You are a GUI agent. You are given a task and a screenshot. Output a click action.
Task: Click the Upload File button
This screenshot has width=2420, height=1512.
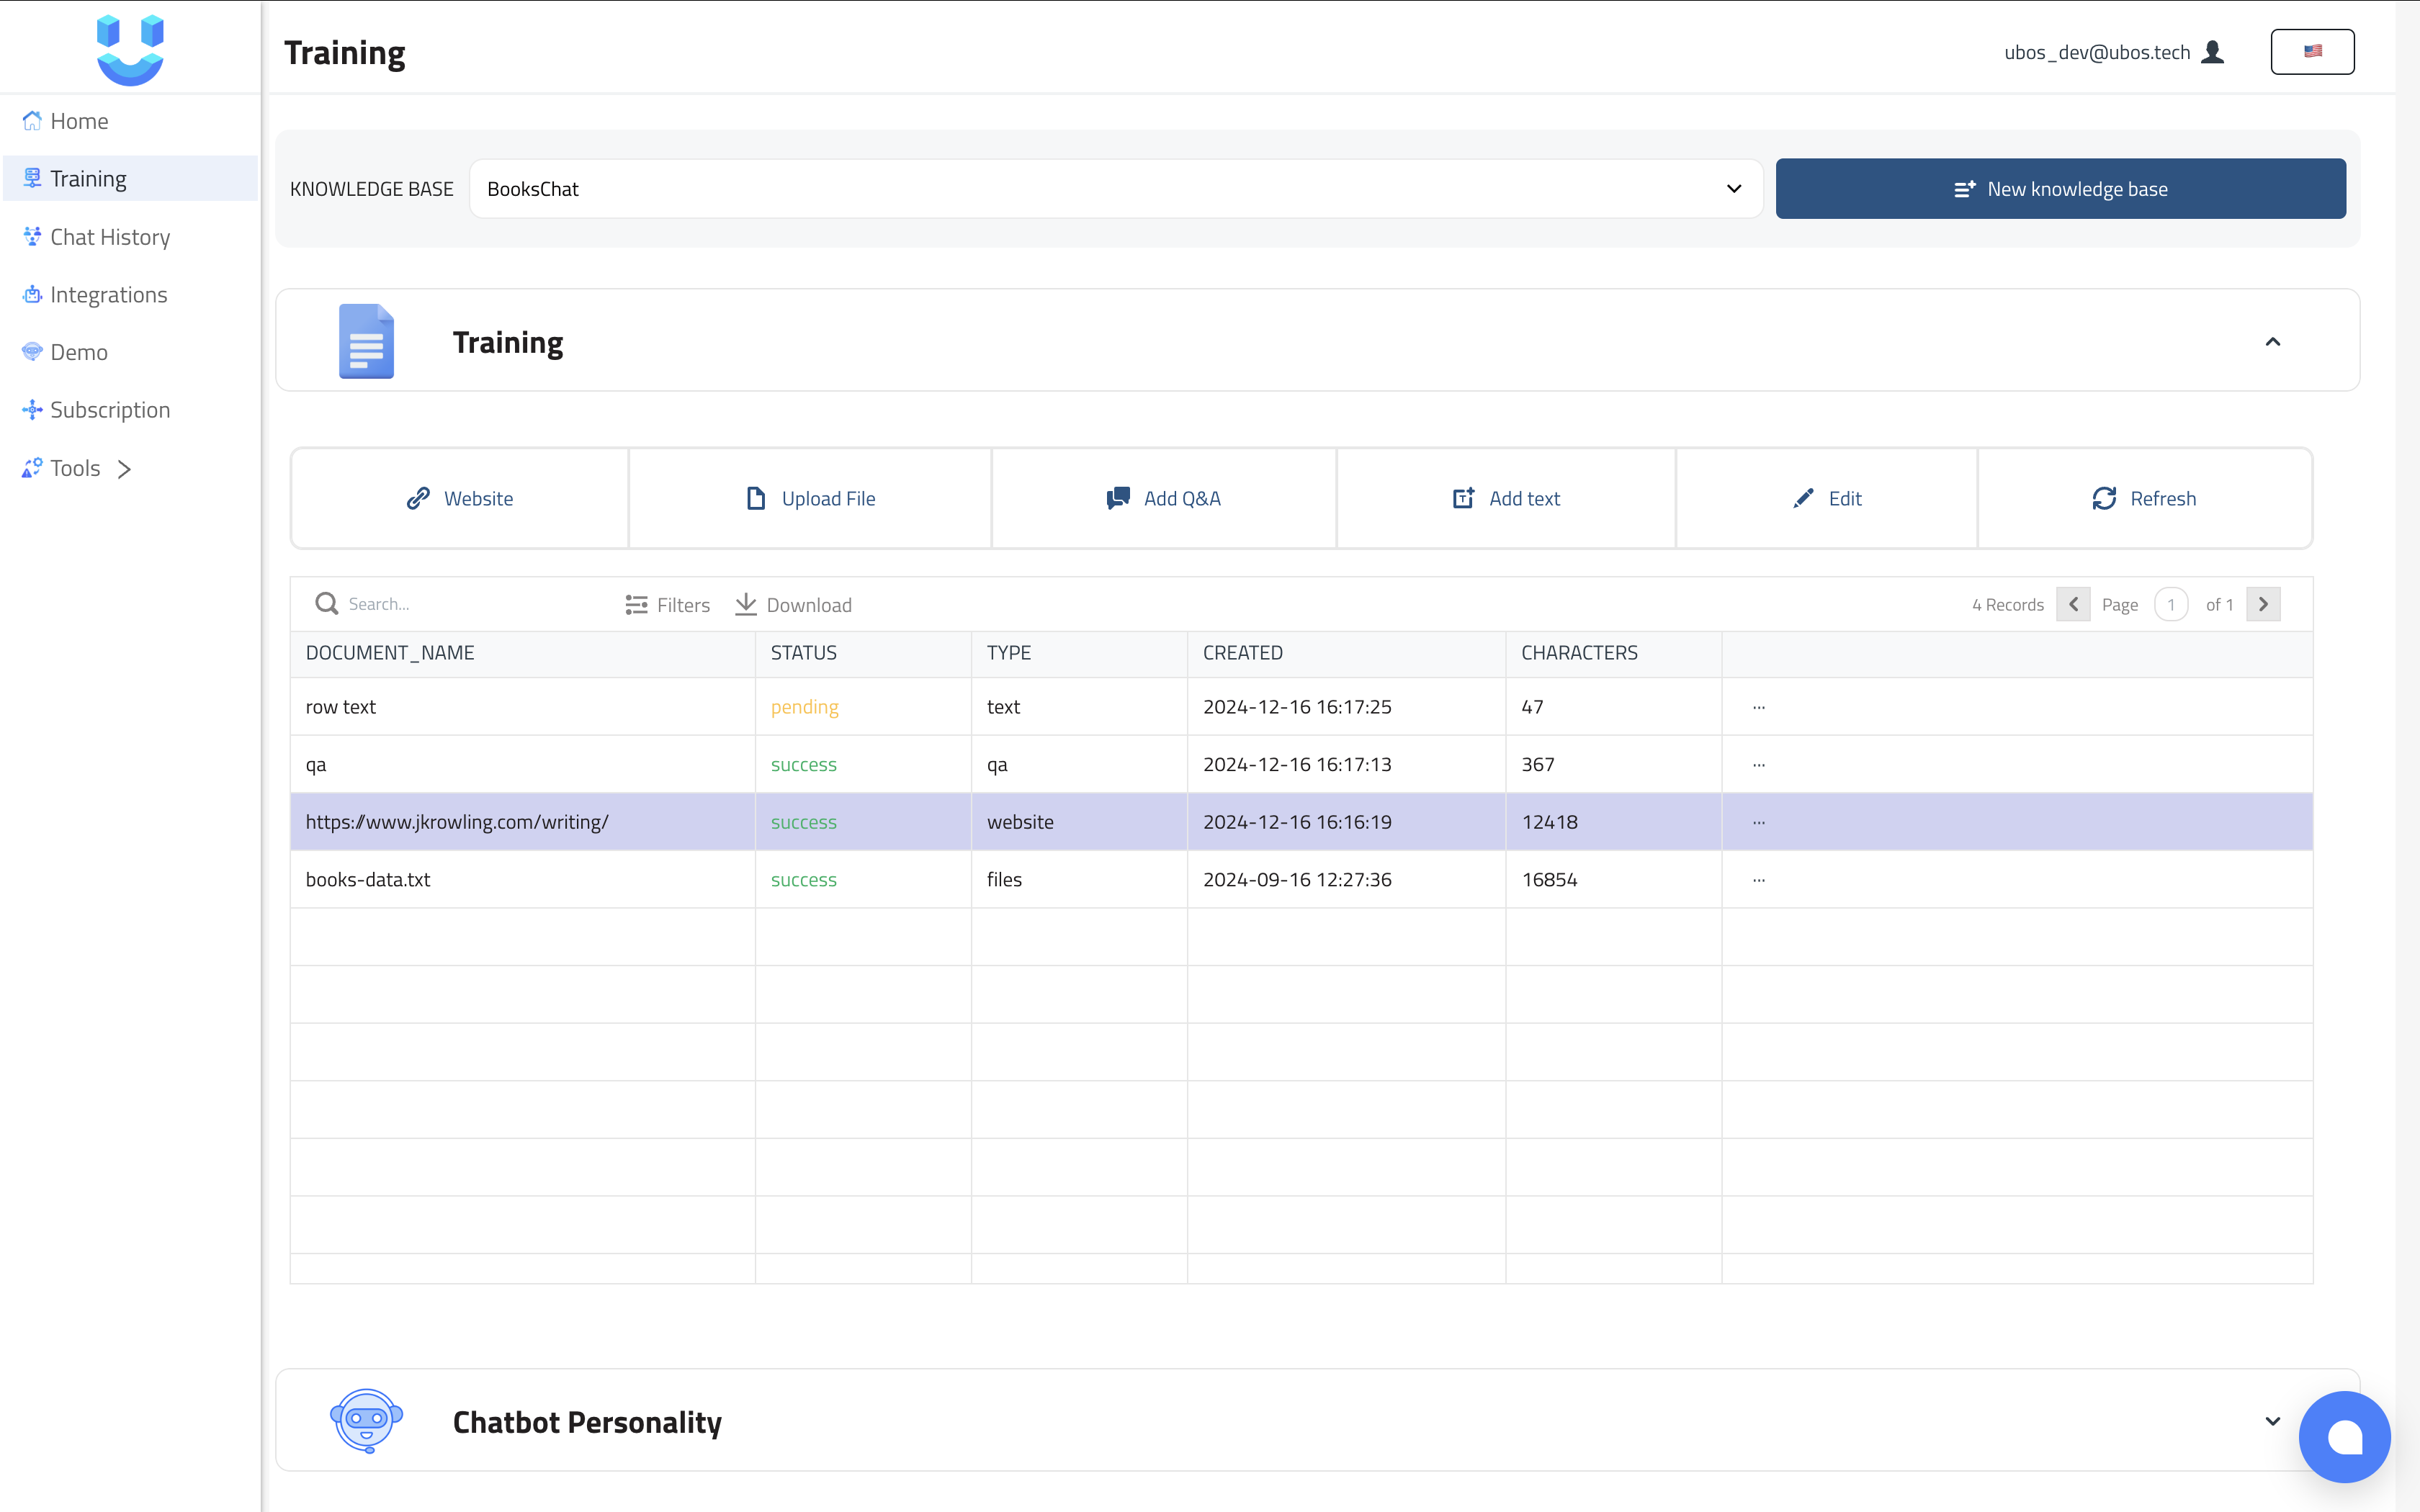pos(810,499)
